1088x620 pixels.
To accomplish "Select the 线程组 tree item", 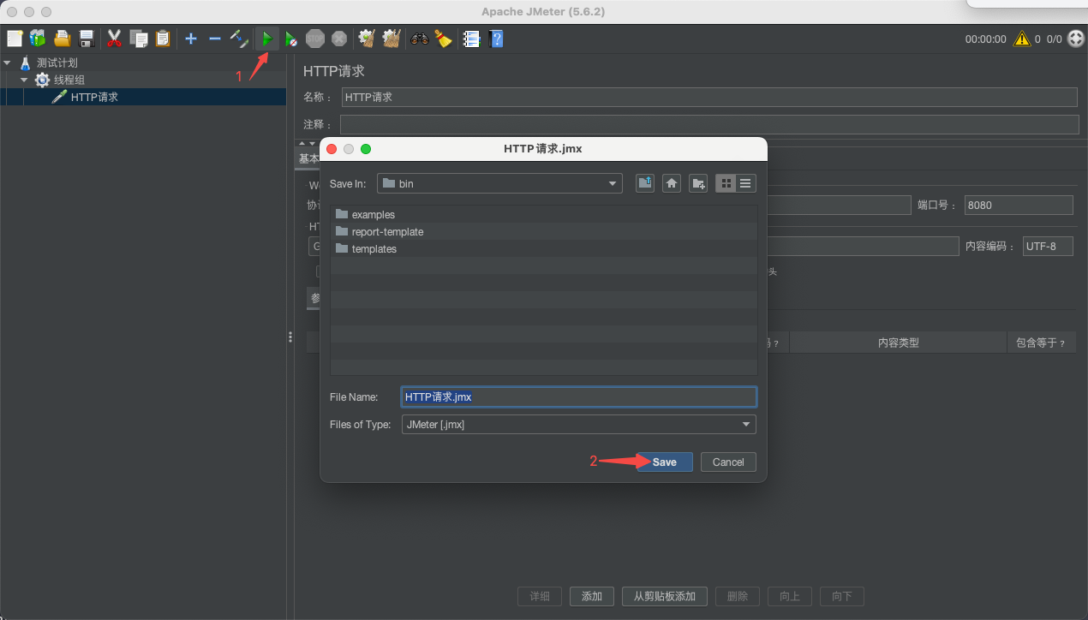I will [69, 80].
